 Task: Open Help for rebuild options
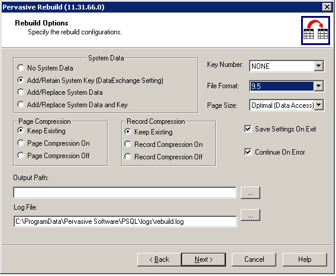click(x=305, y=259)
